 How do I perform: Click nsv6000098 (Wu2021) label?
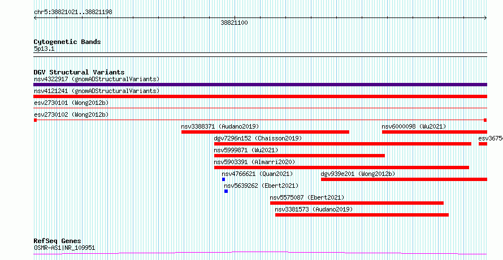click(x=414, y=126)
